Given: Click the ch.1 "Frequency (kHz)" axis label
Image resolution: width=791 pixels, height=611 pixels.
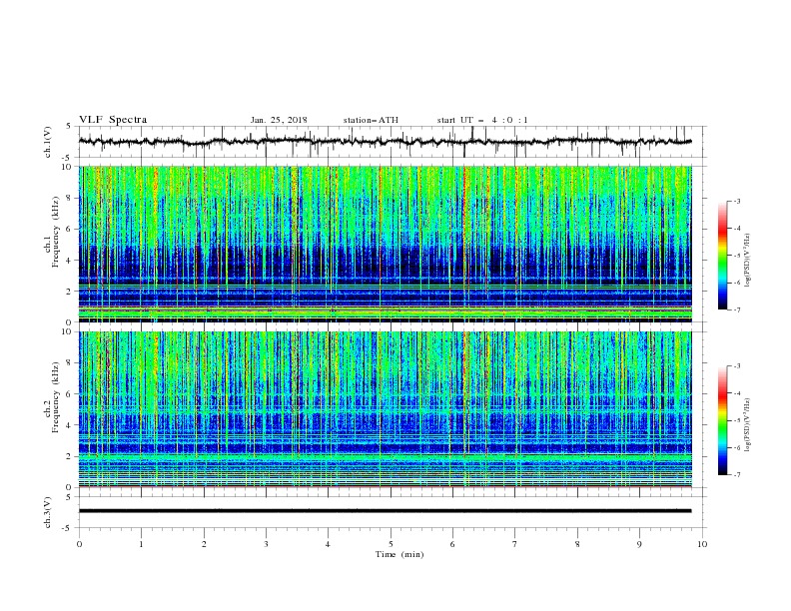Looking at the screenshot, I should click(x=56, y=232).
